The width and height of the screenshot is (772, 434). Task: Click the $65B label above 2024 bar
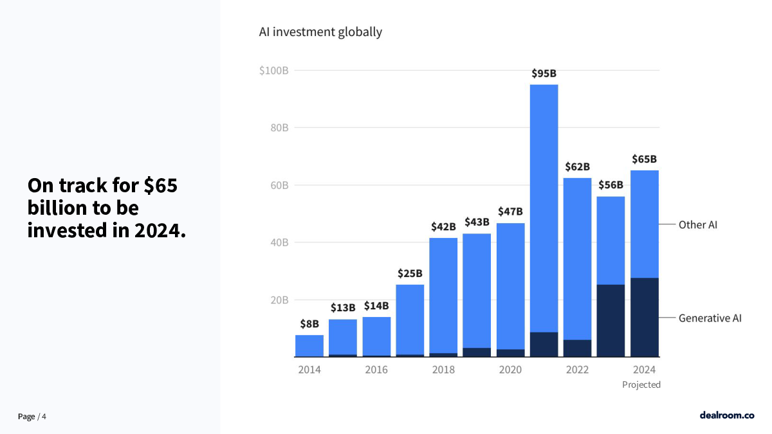click(x=645, y=159)
